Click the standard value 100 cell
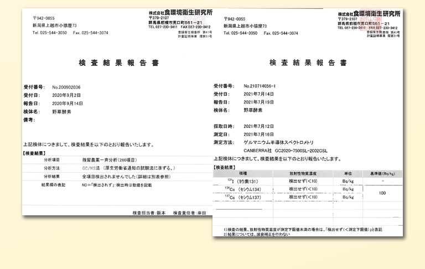 coord(382,193)
